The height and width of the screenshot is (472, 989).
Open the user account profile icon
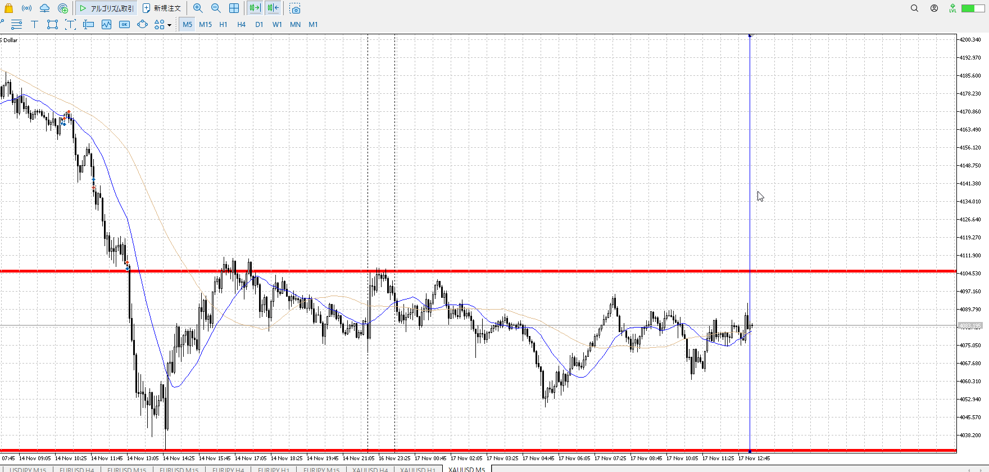click(x=934, y=8)
